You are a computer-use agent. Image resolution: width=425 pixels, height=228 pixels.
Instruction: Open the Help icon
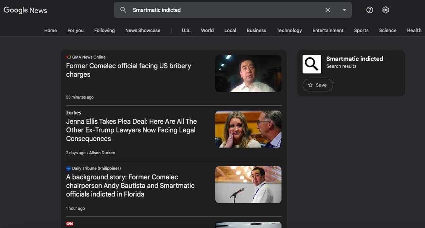click(x=369, y=10)
